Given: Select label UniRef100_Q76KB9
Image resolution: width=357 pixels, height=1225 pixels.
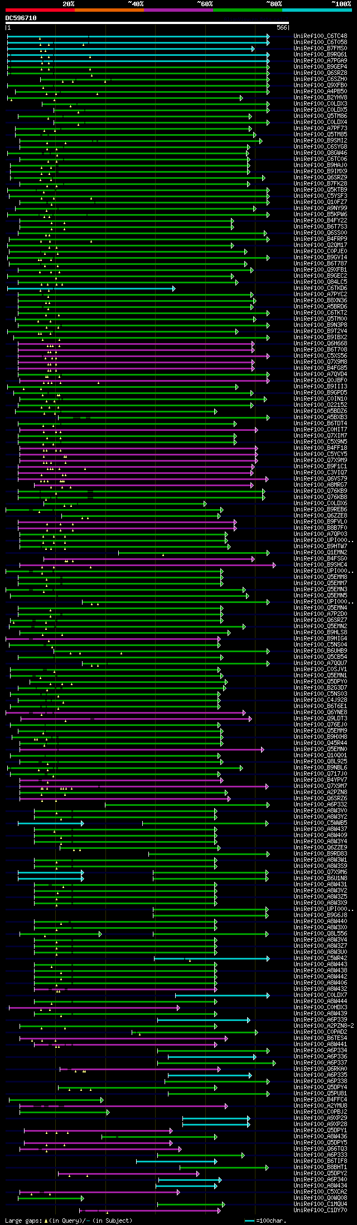Looking at the screenshot, I should [x=320, y=491].
